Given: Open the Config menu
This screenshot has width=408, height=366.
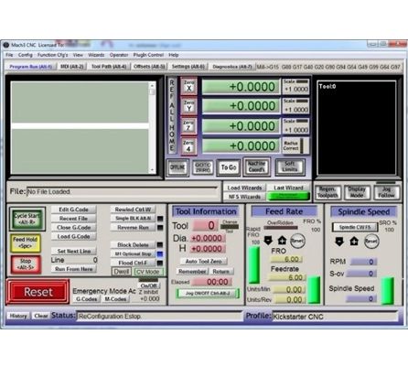Looking at the screenshot, I should pyautogui.click(x=26, y=55).
